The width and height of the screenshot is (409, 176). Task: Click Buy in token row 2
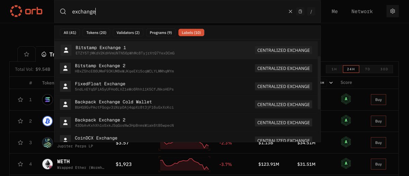click(x=378, y=121)
